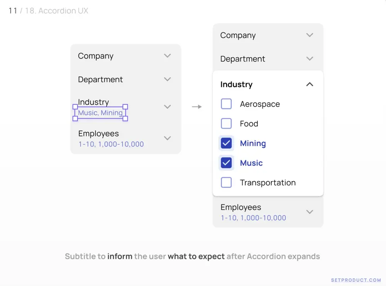Viewport: 386px width, 286px height.
Task: Check the Aerospace checkbox
Action: tap(226, 104)
